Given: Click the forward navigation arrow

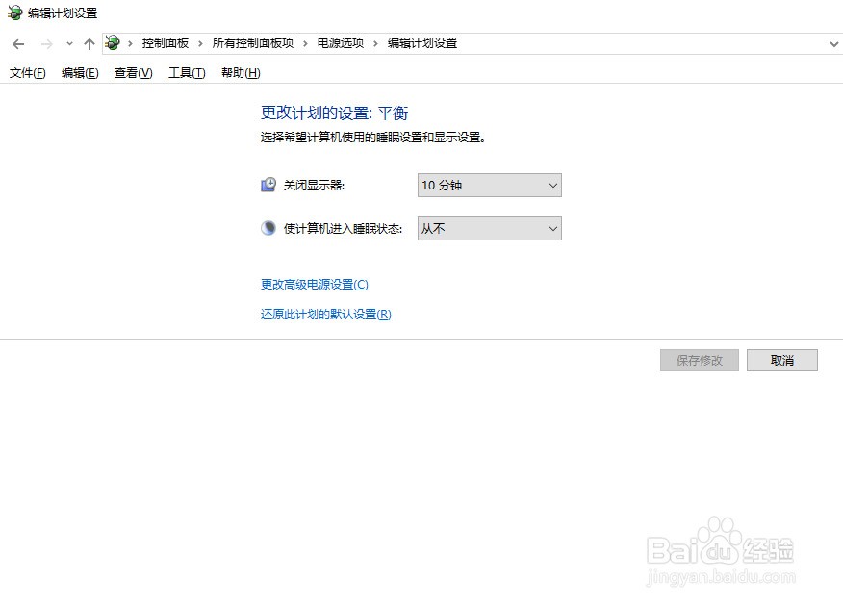Looking at the screenshot, I should [x=47, y=44].
